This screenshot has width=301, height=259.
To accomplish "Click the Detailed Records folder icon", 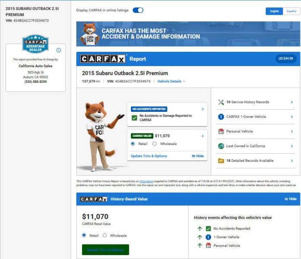I will [x=221, y=161].
